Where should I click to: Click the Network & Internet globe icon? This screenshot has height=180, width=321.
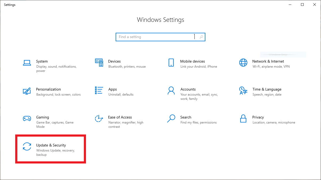click(243, 63)
